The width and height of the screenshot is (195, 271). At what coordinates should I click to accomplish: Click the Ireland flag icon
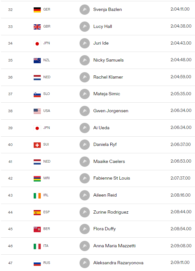[x=37, y=195]
